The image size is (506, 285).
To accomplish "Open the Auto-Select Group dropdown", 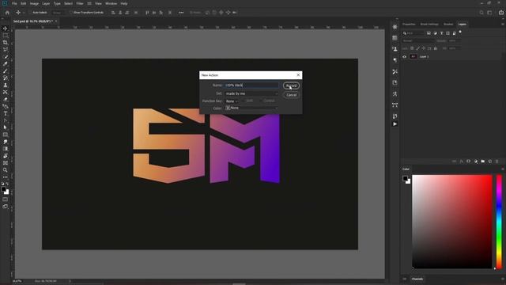I will (x=59, y=13).
